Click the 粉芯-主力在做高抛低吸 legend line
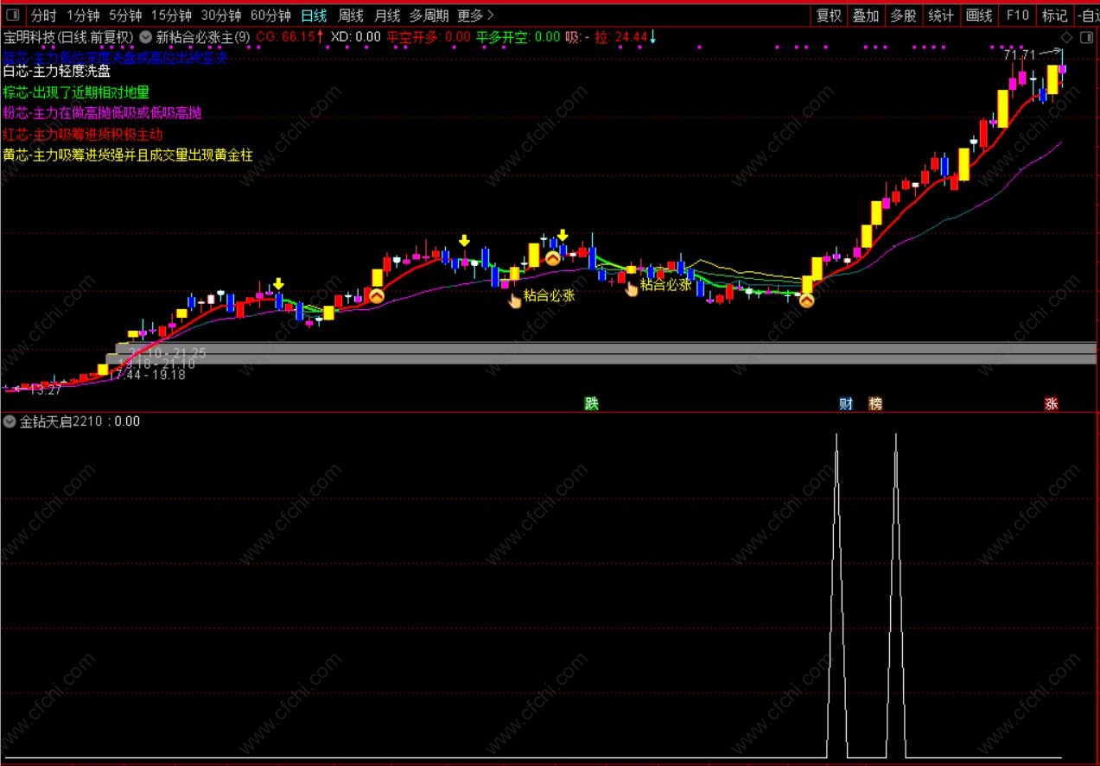The image size is (1100, 766). (102, 113)
